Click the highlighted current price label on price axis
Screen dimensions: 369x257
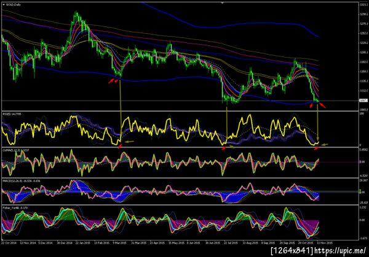[363, 101]
